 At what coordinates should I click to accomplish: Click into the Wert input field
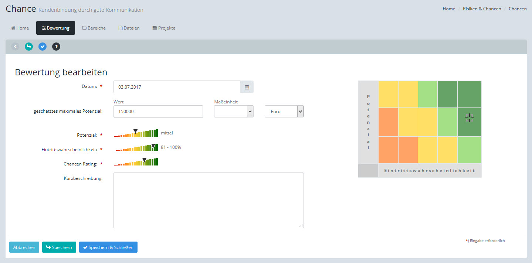tap(158, 112)
